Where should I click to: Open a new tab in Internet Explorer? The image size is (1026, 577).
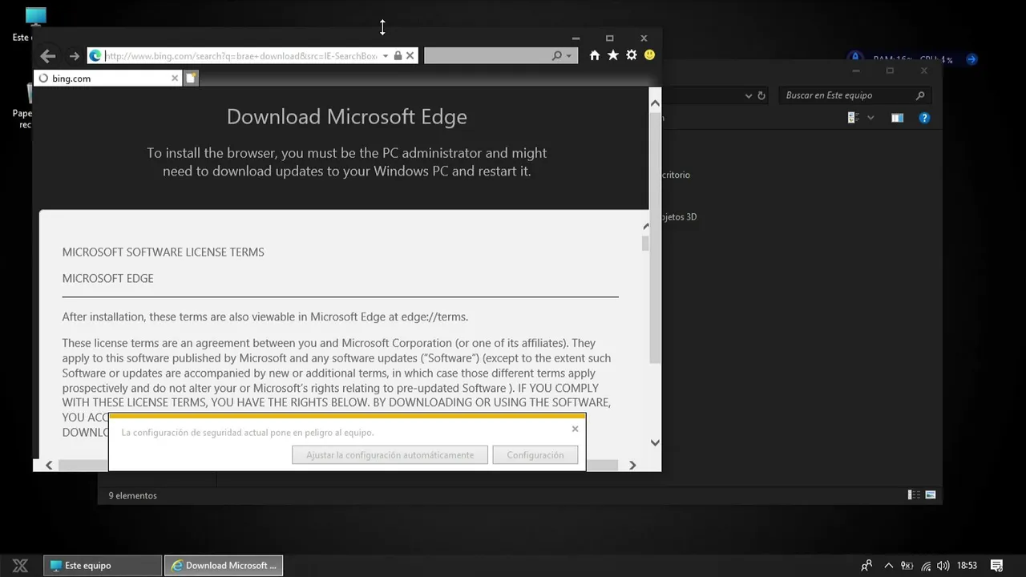pos(191,78)
